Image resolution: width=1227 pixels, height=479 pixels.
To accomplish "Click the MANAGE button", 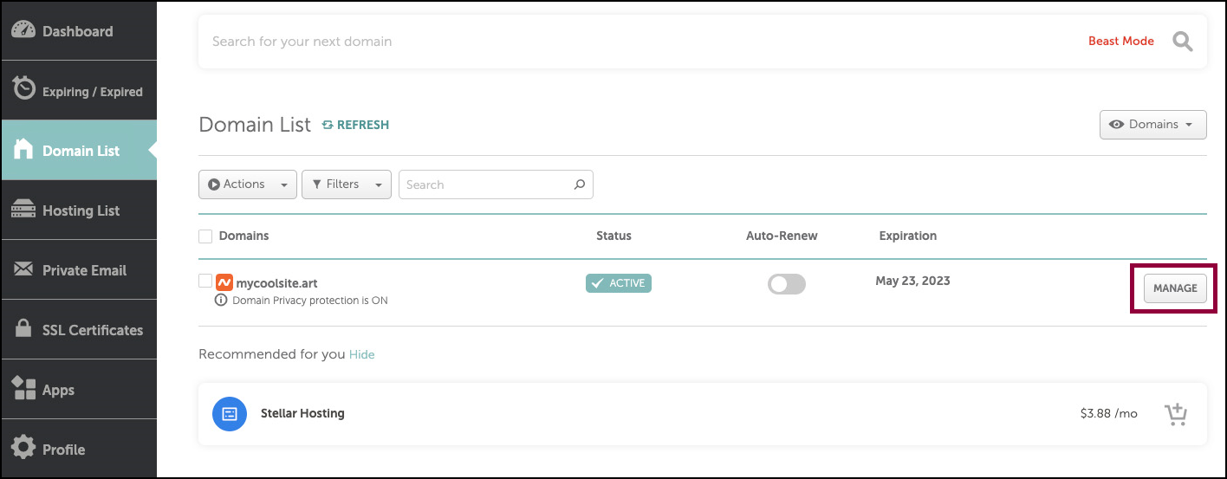I will tap(1175, 288).
